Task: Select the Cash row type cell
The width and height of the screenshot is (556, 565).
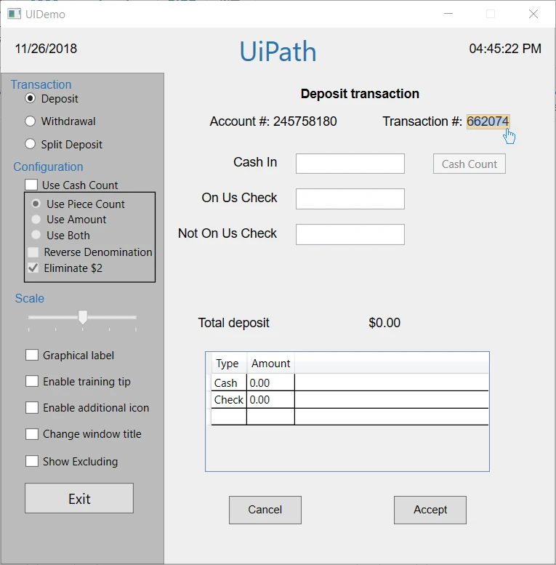Action: pyautogui.click(x=229, y=382)
